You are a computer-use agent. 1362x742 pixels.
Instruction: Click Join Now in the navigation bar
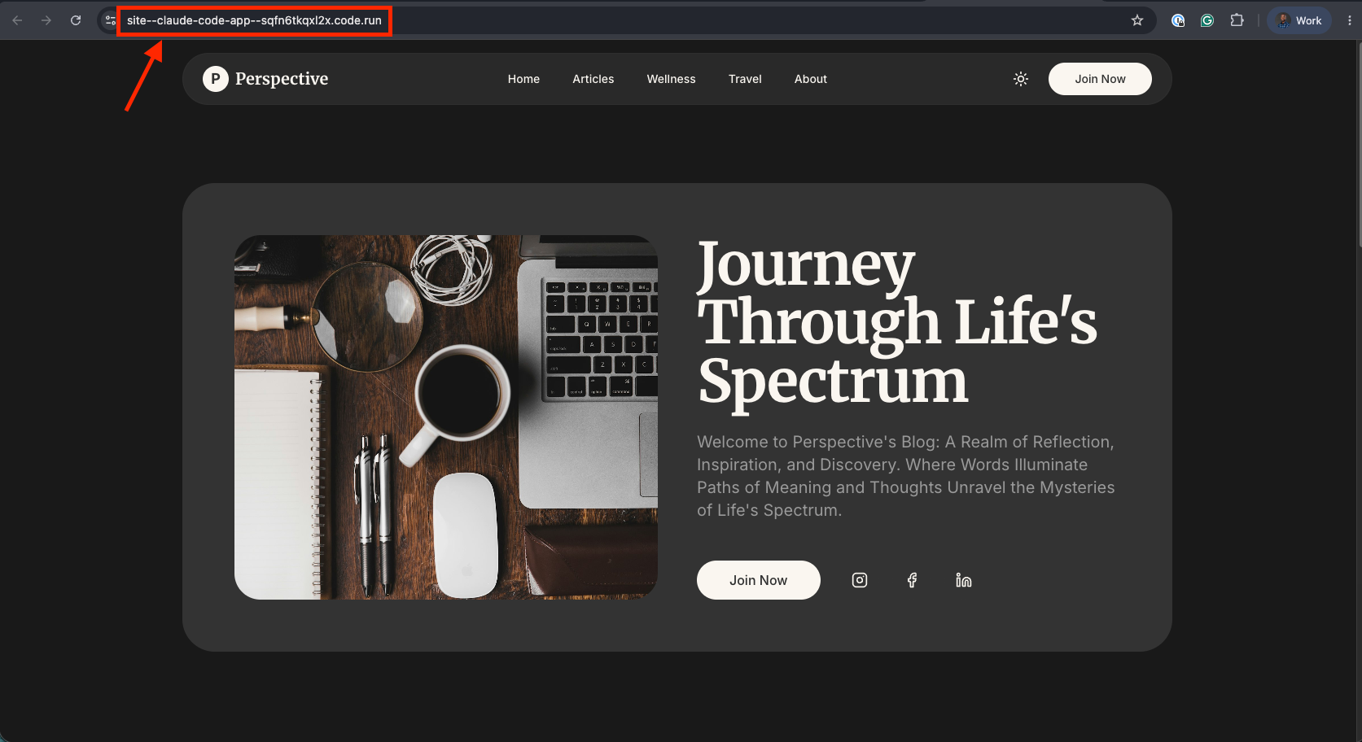click(x=1100, y=79)
